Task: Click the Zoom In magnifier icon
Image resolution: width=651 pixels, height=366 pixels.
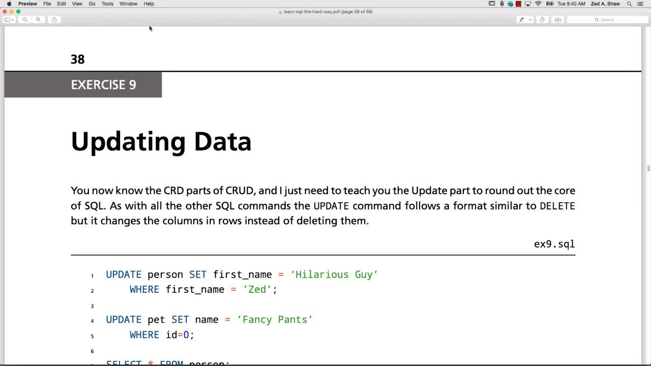Action: 38,20
